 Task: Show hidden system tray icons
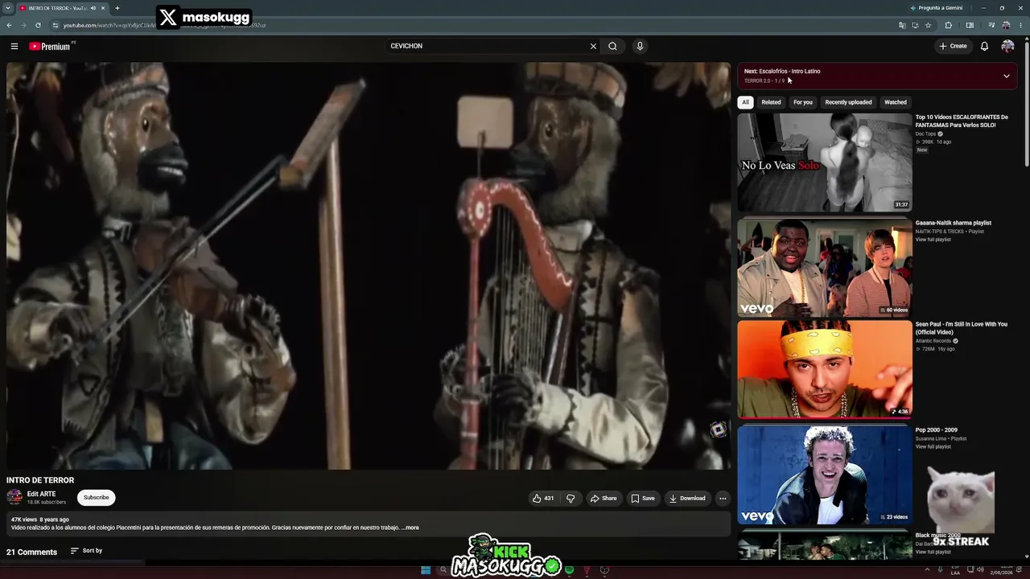tap(927, 570)
